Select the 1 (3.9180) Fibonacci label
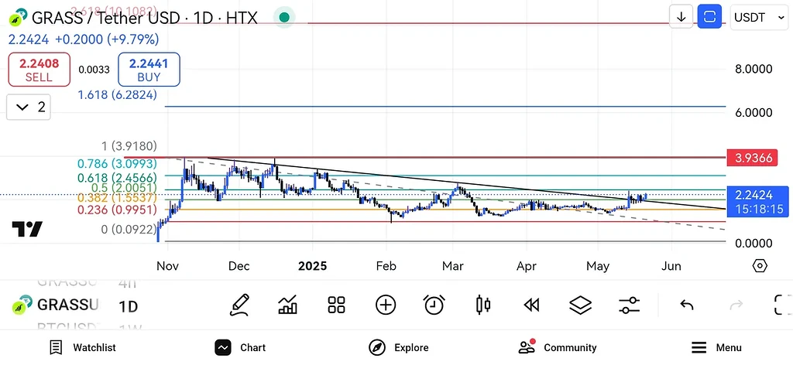Screen dimensions: 793x365 tap(129, 146)
